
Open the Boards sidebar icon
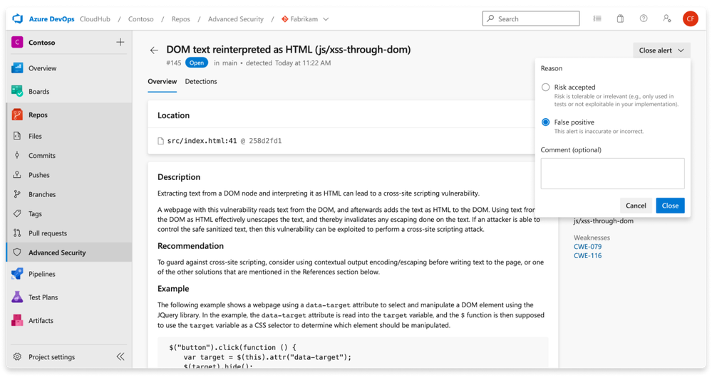click(x=17, y=91)
